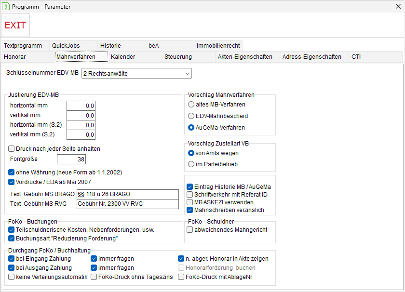The width and height of the screenshot is (405, 292).
Task: Open the Immobilienrecht tab
Action: click(218, 46)
